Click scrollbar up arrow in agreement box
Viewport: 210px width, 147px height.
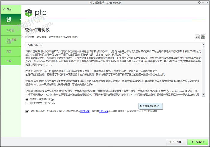204,44
